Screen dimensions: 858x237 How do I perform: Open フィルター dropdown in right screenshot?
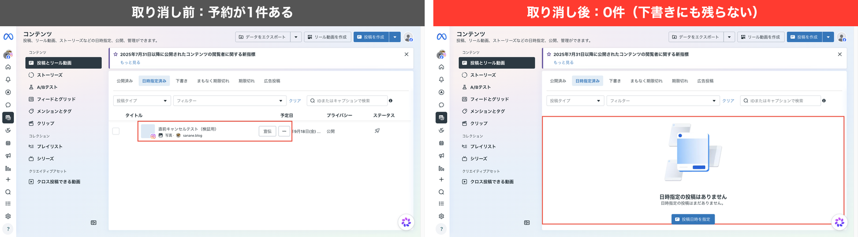click(x=663, y=101)
